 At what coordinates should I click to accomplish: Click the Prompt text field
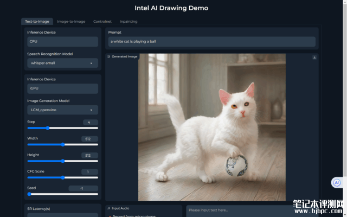coord(212,42)
